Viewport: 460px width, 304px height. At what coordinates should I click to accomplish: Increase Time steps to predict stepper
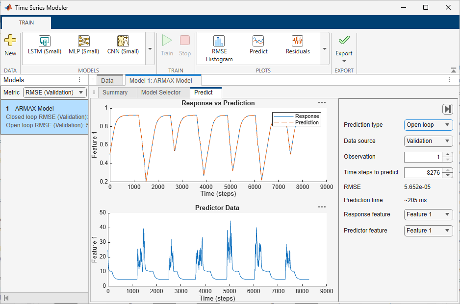tap(447, 170)
